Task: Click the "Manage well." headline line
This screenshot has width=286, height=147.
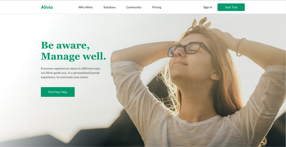Action: point(73,56)
